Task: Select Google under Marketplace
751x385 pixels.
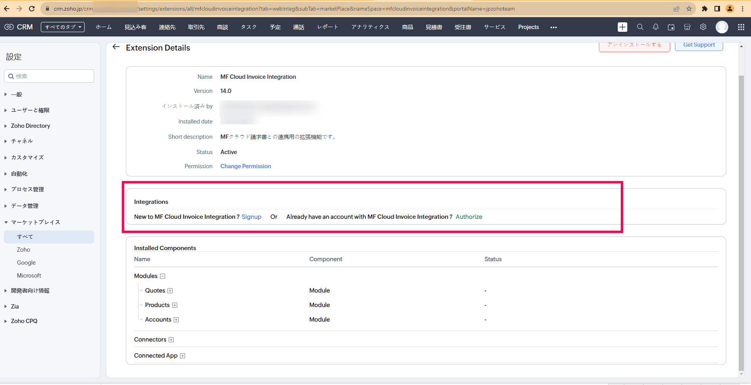Action: coord(26,263)
